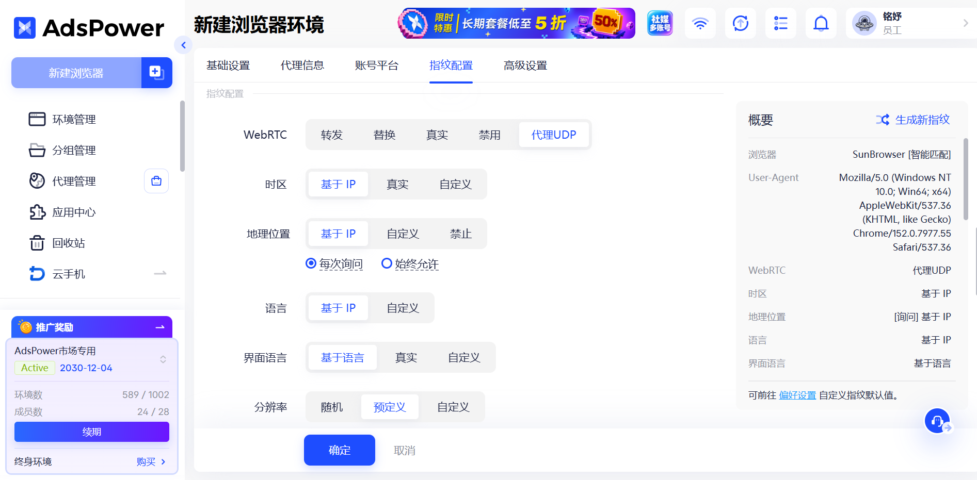Open the task list icon in header

[x=781, y=23]
